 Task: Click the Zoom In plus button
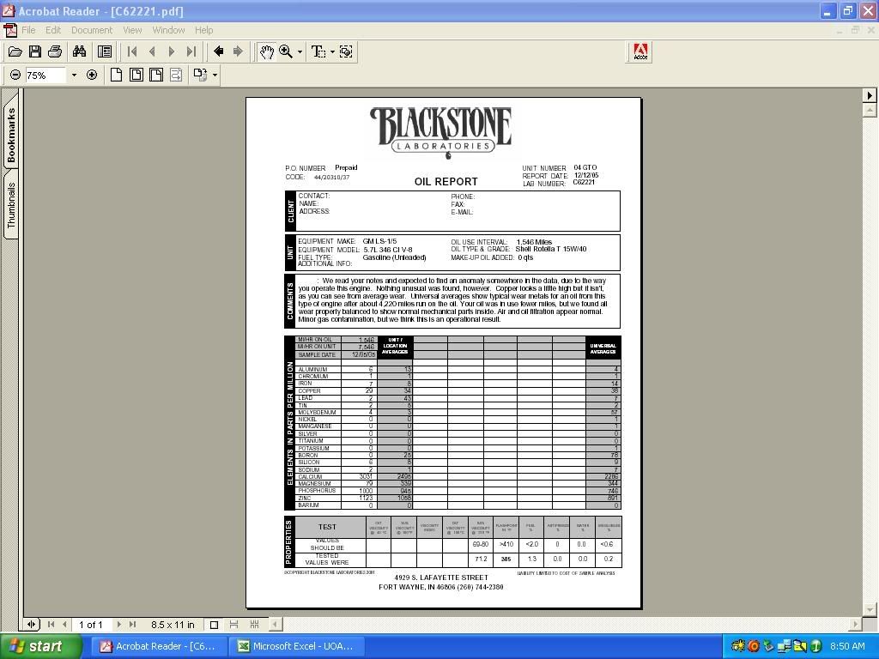(92, 76)
